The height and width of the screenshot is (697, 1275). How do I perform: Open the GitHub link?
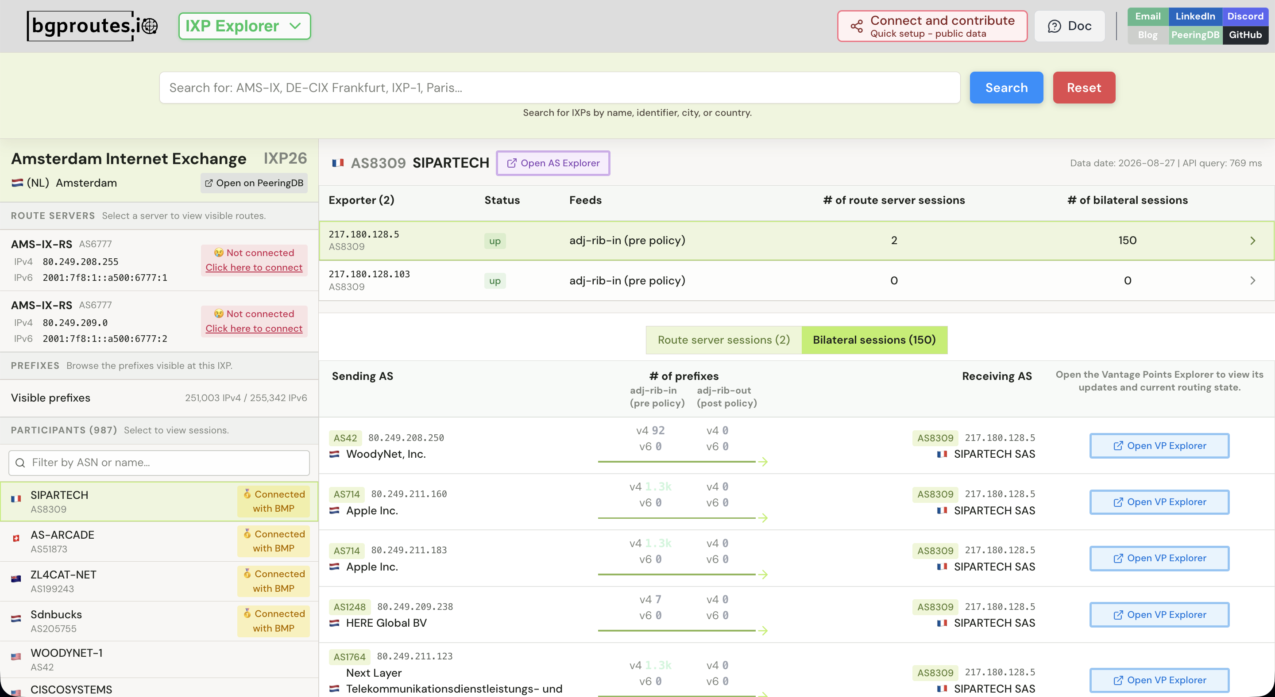coord(1245,35)
